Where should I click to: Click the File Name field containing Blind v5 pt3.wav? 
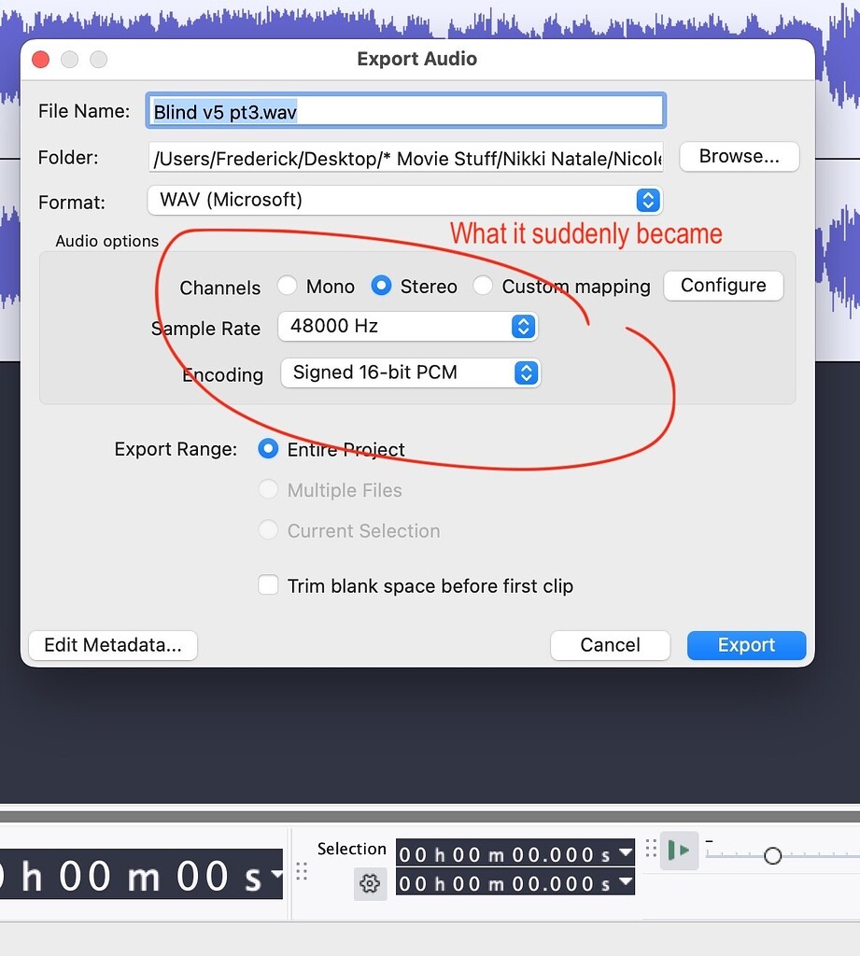point(405,110)
